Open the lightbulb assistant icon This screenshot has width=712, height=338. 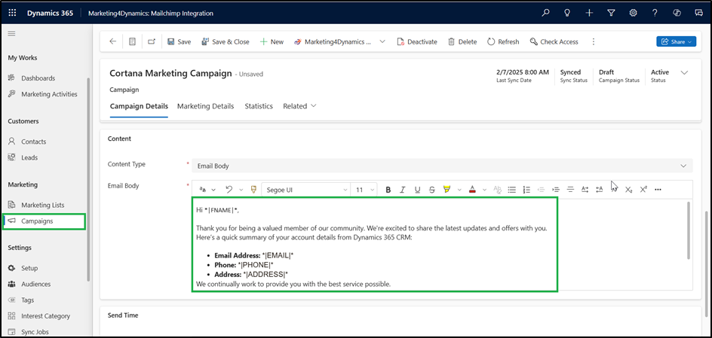pos(566,13)
